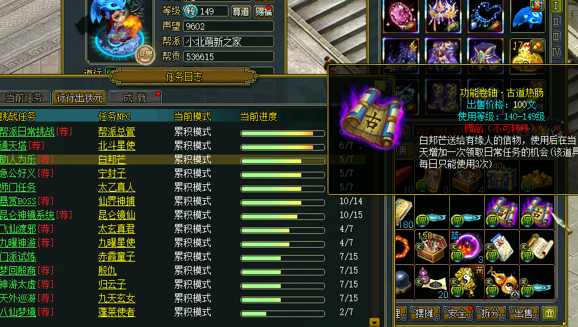Viewport: 578px width, 327px height.
Task: Click the 古 scroll in inventory grid
Action: (536, 212)
